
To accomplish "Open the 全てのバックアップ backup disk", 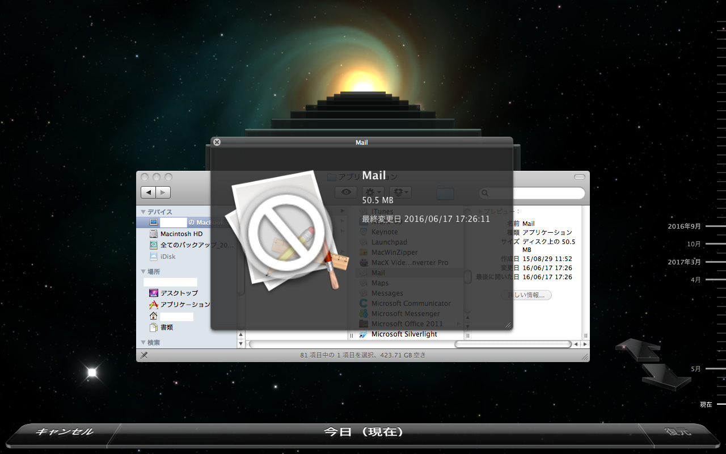I will pos(196,245).
